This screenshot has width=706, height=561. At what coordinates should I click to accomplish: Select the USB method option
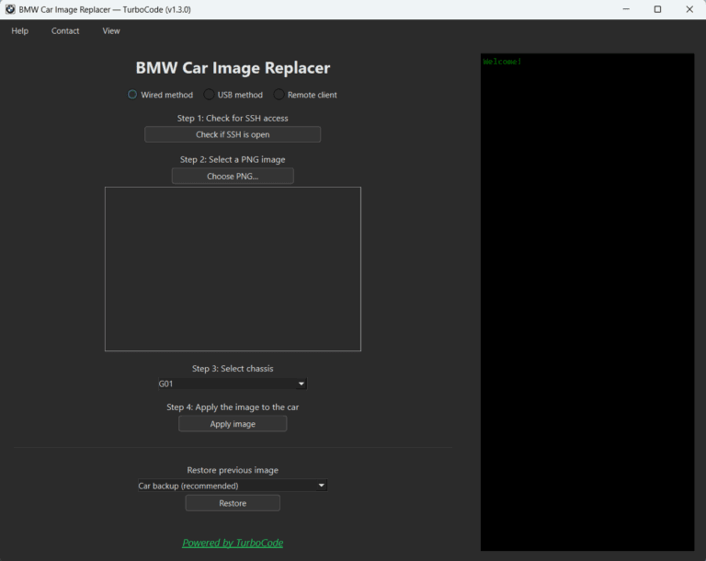click(210, 95)
